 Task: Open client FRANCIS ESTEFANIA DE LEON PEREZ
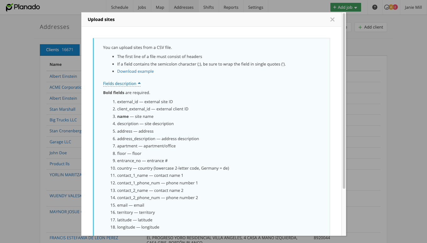click(x=84, y=238)
